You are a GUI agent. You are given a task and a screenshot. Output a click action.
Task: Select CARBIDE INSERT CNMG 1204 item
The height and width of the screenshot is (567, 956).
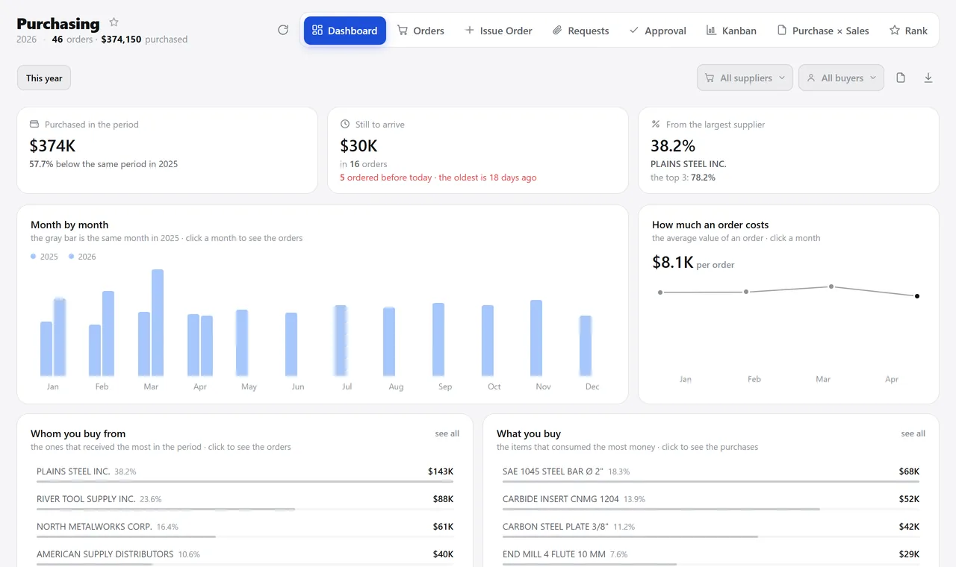(711, 502)
